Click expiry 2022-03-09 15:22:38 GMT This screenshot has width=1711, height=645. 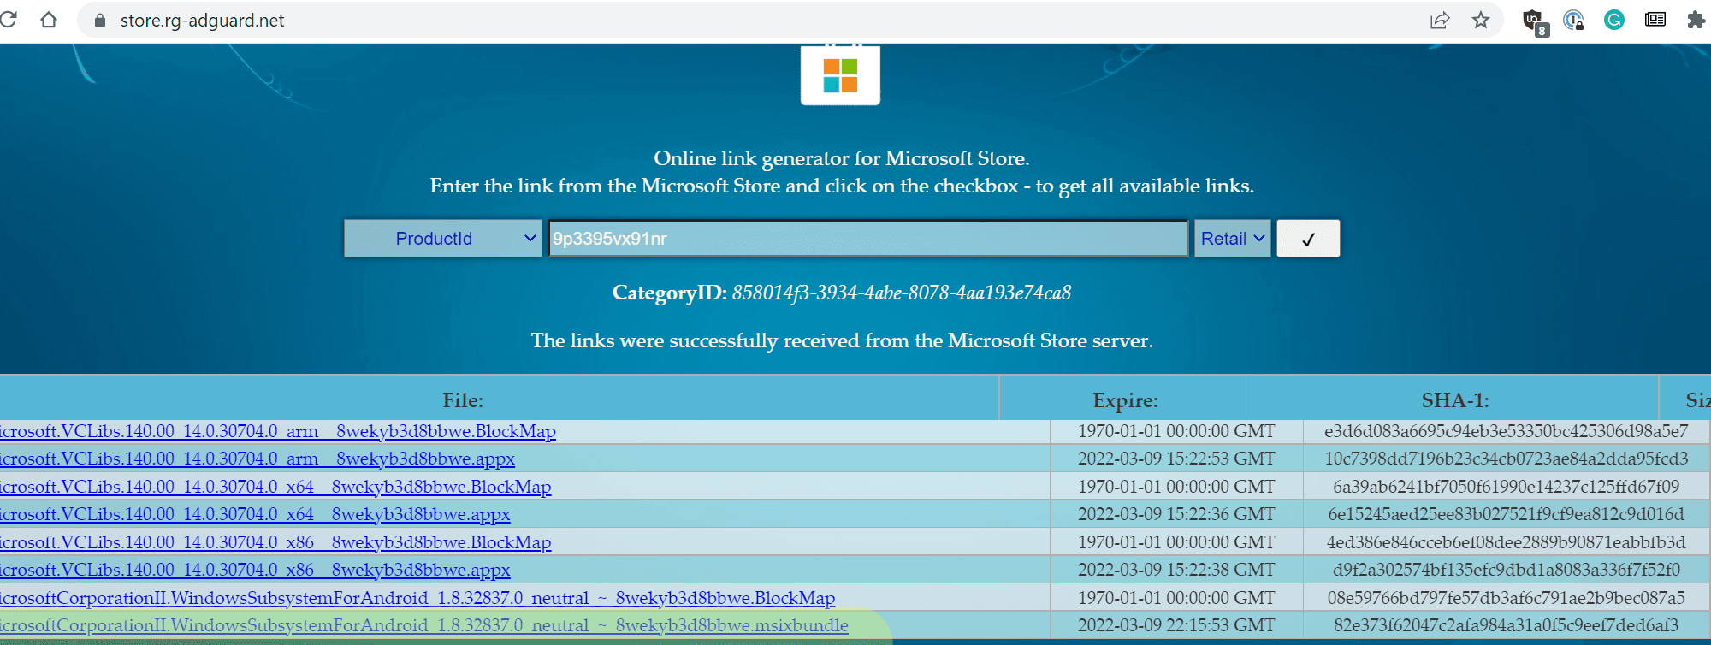pyautogui.click(x=1176, y=571)
